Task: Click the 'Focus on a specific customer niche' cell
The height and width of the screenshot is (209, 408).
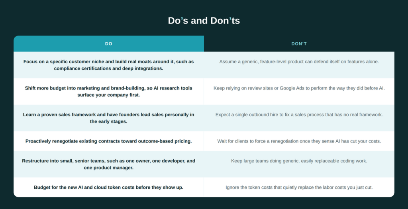Action: (x=109, y=65)
